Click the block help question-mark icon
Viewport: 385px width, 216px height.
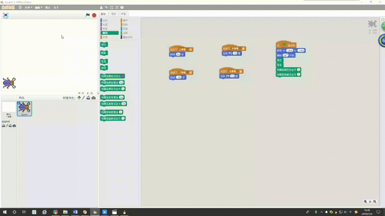click(x=122, y=7)
